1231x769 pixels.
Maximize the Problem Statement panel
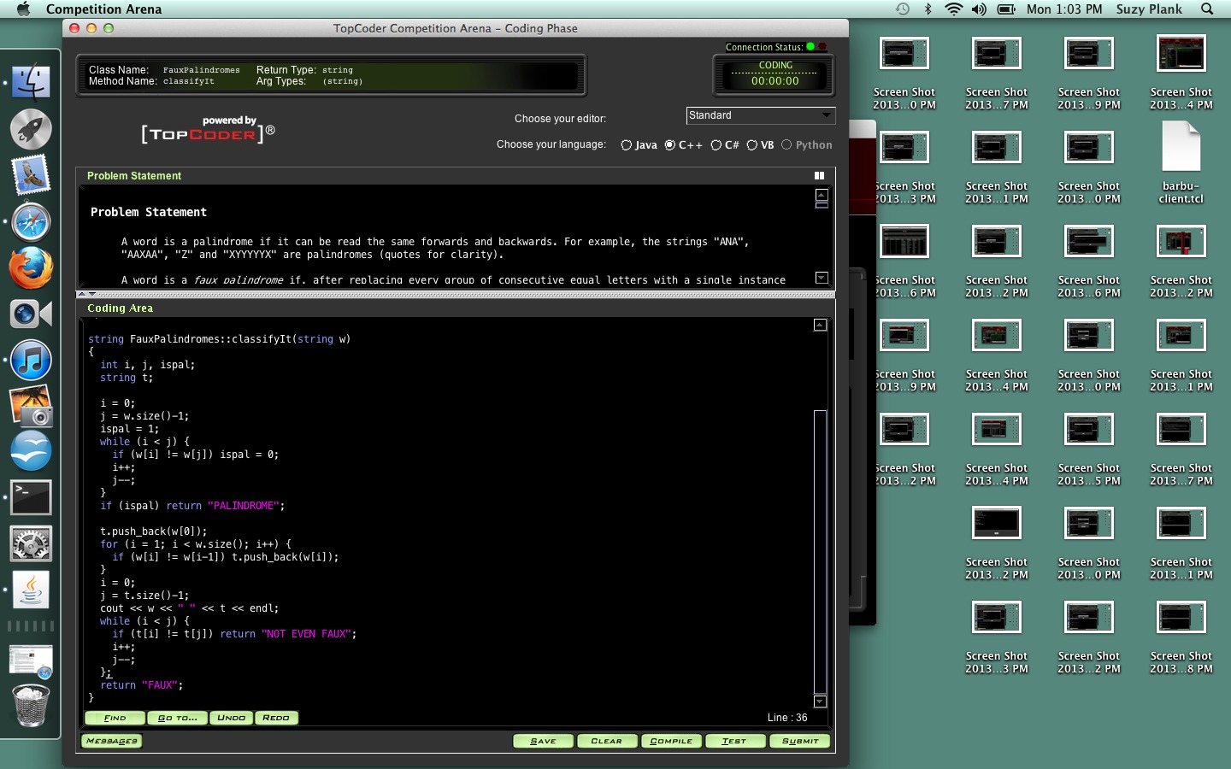819,176
